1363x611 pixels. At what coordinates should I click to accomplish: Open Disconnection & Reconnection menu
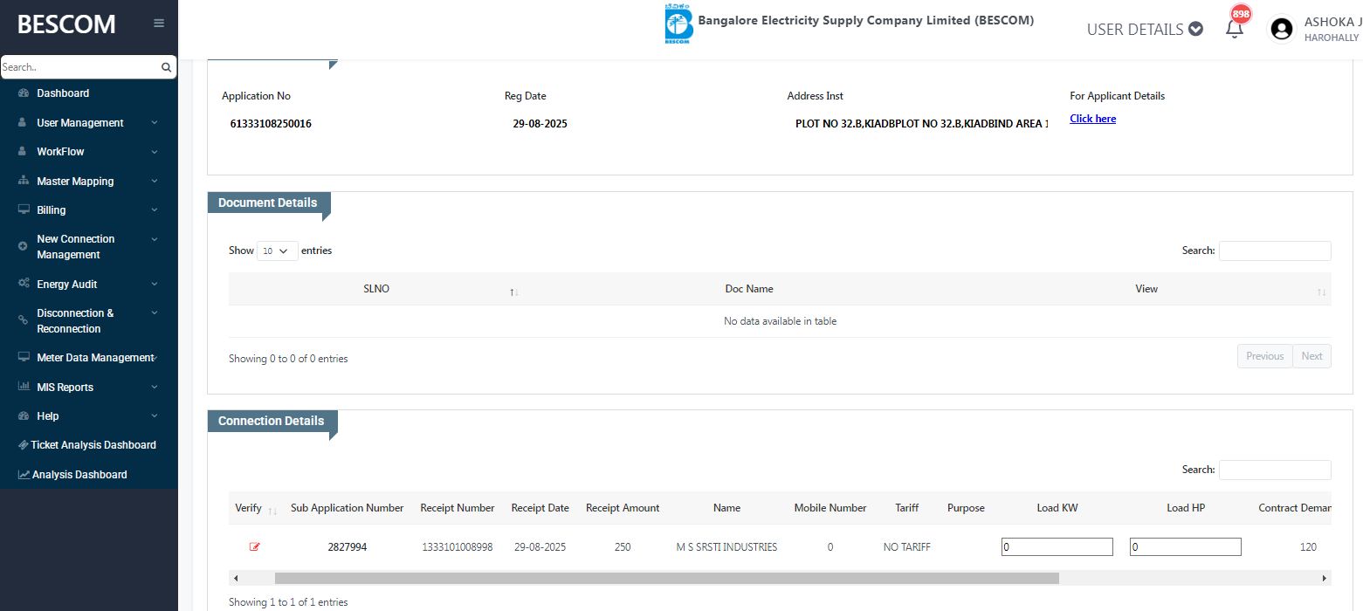click(75, 321)
